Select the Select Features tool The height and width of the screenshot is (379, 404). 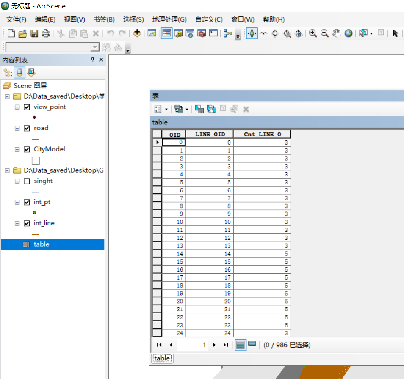(x=363, y=33)
